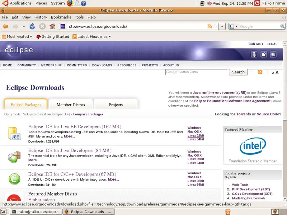Click the Java EE package JEE icon
The image size is (287, 215).
(14, 133)
